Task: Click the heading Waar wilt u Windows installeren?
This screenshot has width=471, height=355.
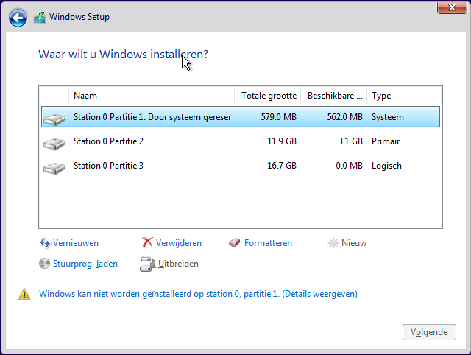Action: [x=123, y=55]
